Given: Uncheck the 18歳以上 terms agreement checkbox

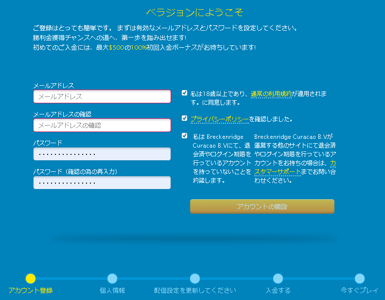Looking at the screenshot, I should tap(184, 93).
